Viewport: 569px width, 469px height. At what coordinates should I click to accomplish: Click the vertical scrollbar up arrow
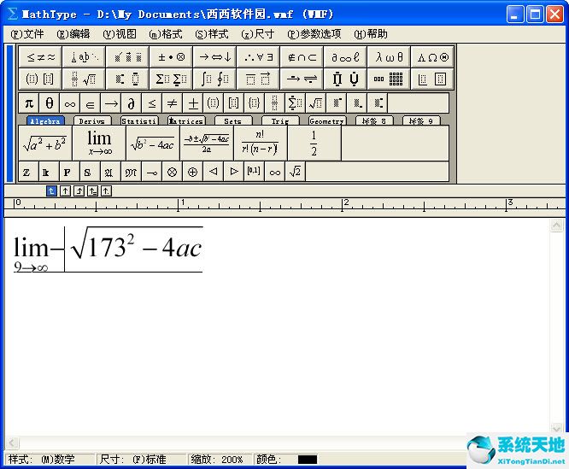(x=556, y=226)
